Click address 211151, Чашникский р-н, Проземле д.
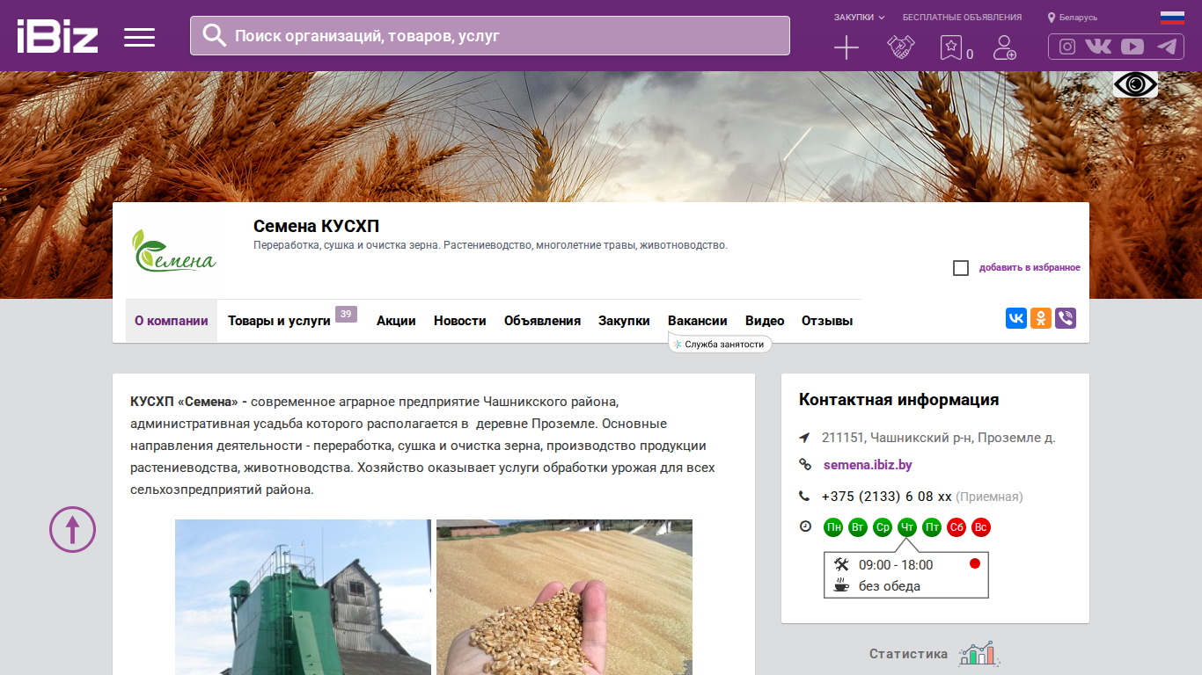Viewport: 1202px width, 675px height. (939, 438)
